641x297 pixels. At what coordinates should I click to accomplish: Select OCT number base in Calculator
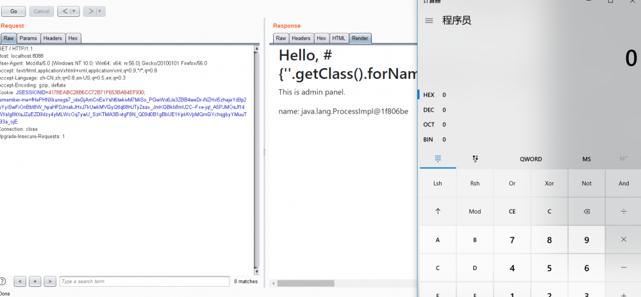point(434,124)
